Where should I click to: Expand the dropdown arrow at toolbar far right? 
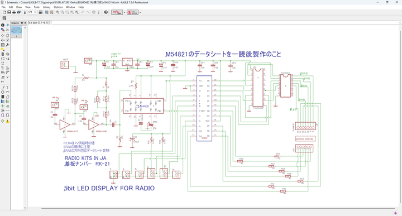pyautogui.click(x=140, y=12)
